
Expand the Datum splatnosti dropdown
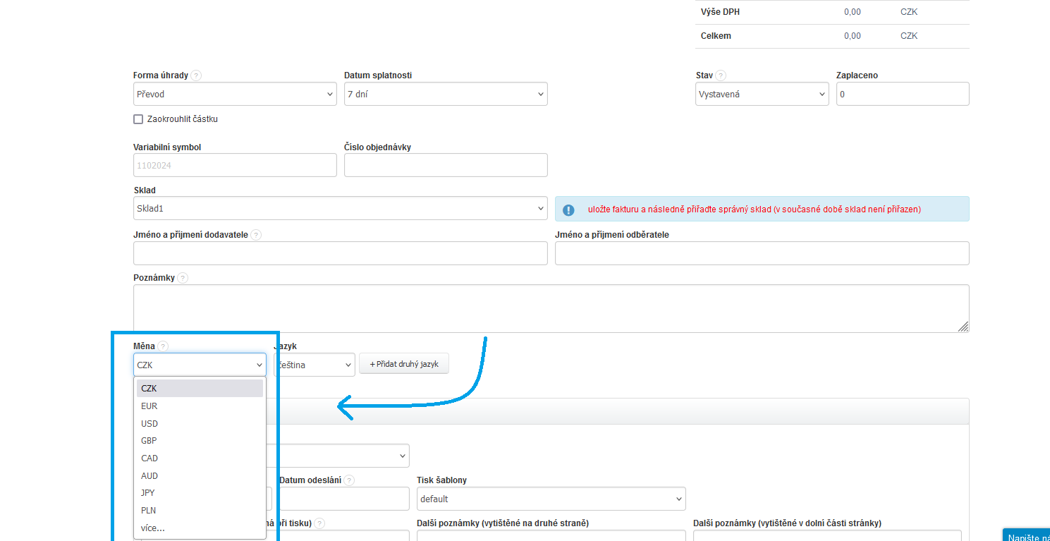[x=446, y=94]
